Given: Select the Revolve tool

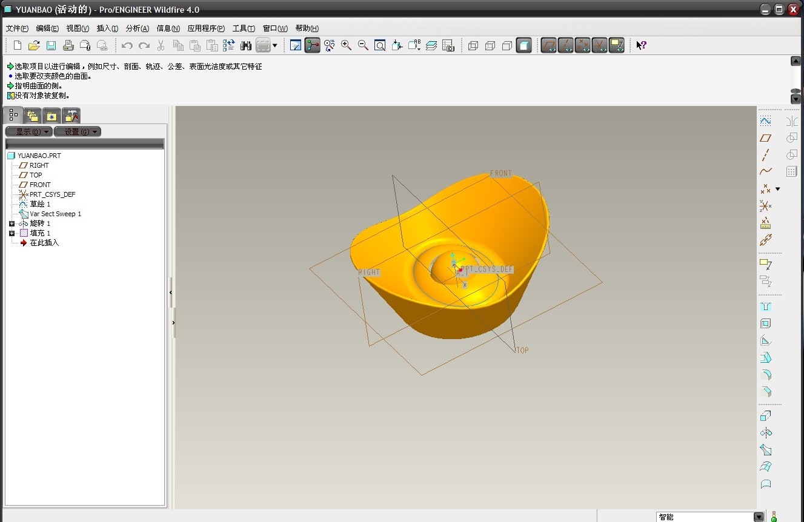Looking at the screenshot, I should point(766,433).
